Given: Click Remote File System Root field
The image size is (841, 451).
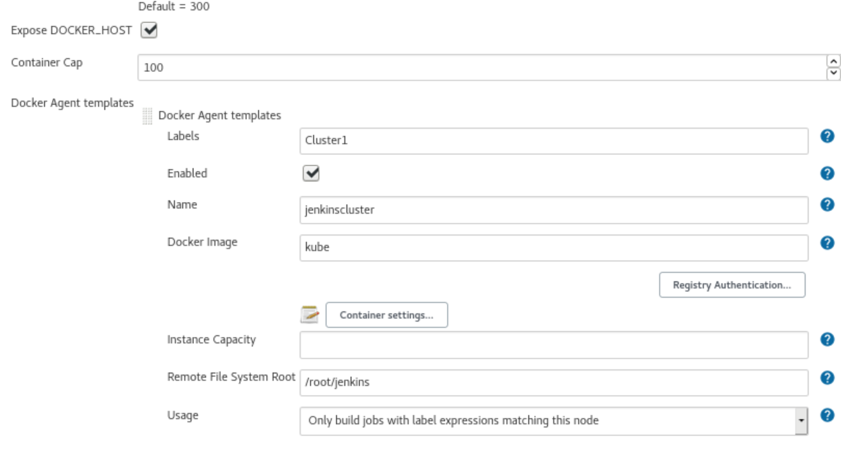Looking at the screenshot, I should coord(554,382).
